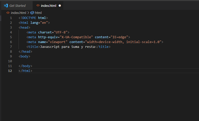Click the DOCTYPE keyword on line 1
Viewport: 199px width, 121px height.
[x=29, y=18]
